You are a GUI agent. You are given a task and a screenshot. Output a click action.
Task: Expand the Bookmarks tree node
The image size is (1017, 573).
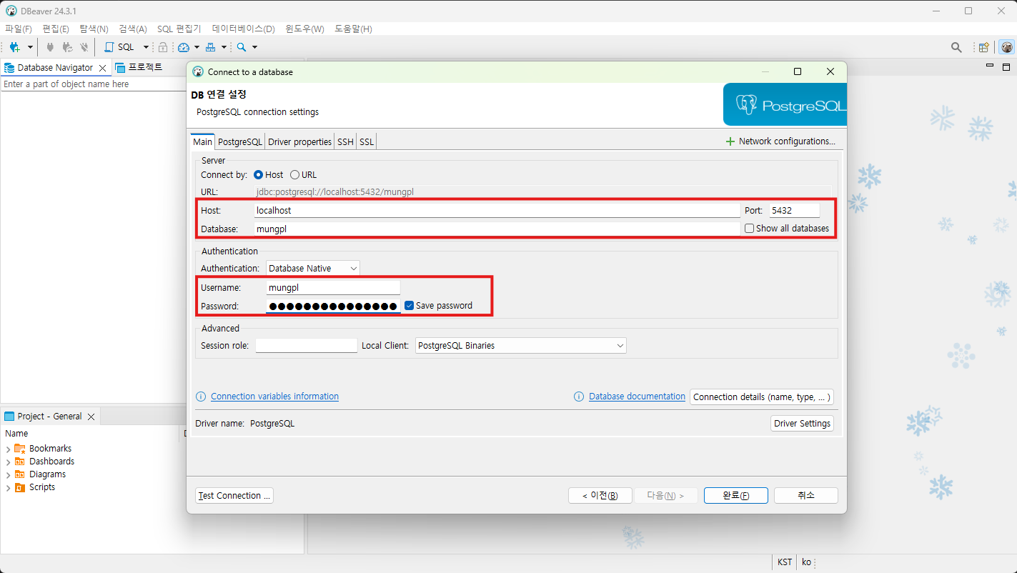[8, 449]
